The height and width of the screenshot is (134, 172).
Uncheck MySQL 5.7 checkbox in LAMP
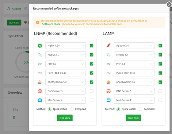160,55
